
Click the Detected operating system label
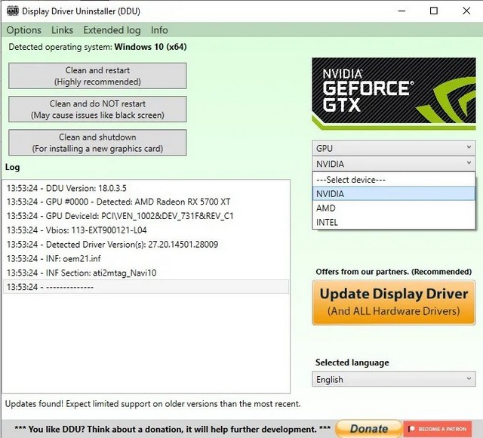coord(97,47)
